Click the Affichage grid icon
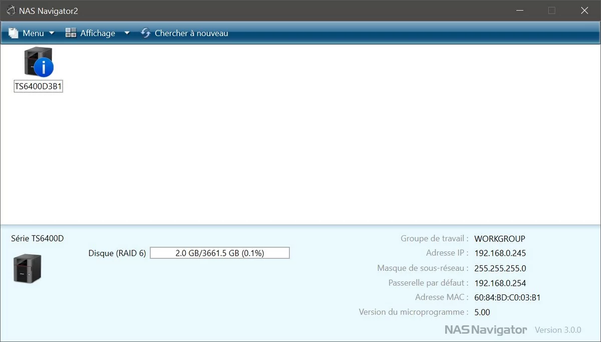Screen dimensions: 601x342 71,33
